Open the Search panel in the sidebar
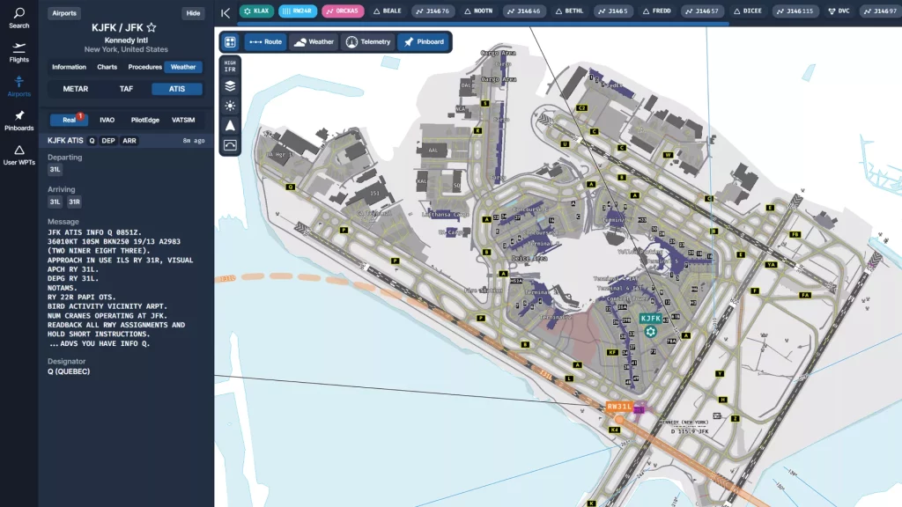The width and height of the screenshot is (902, 507). [x=18, y=18]
